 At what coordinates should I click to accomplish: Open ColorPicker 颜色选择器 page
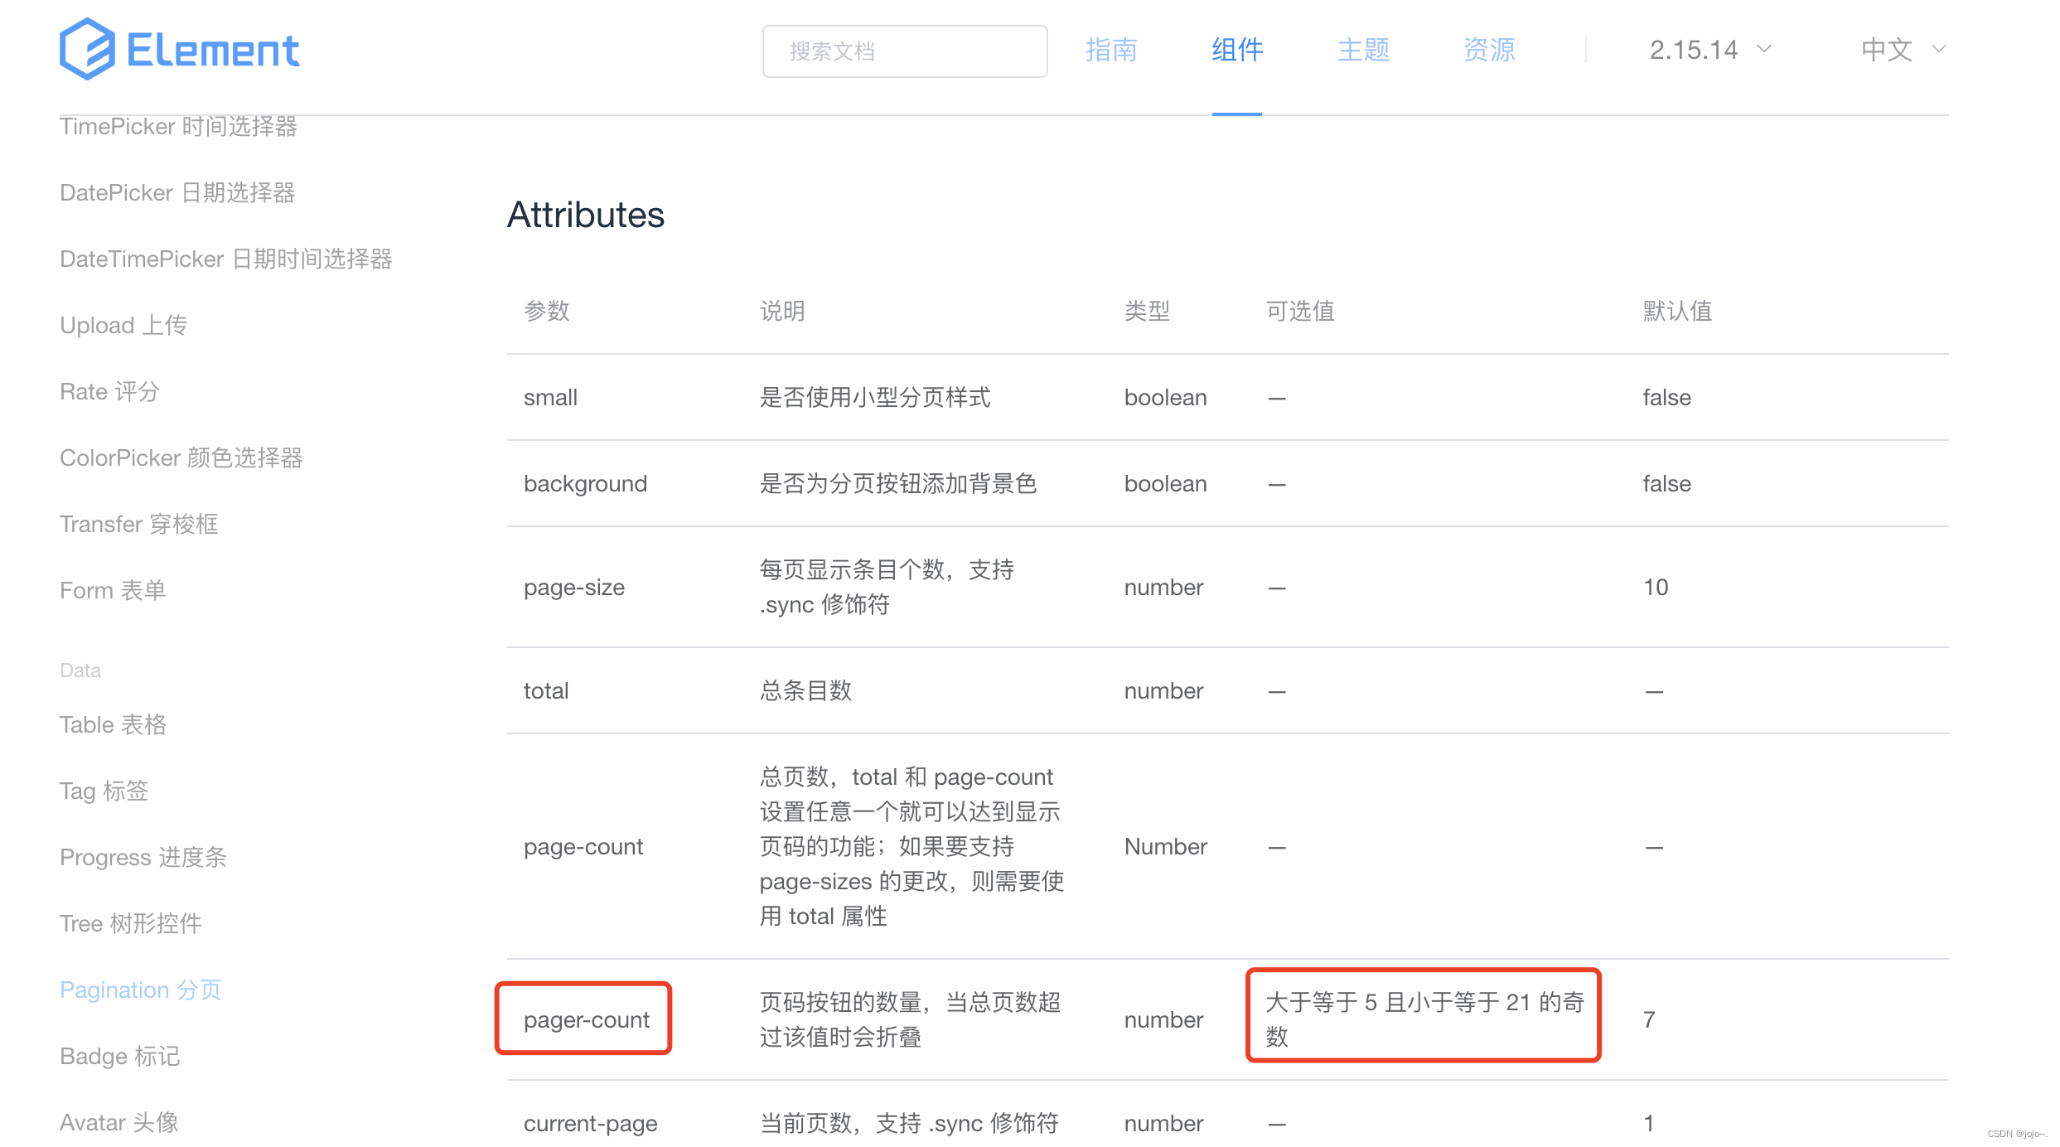tap(181, 457)
